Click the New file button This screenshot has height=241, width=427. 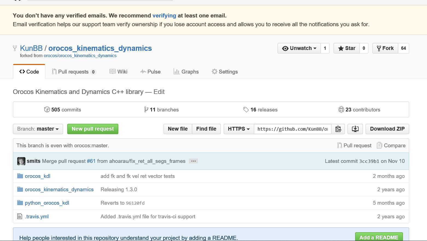(178, 129)
